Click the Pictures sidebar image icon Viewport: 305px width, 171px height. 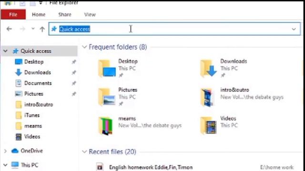[x=19, y=94]
